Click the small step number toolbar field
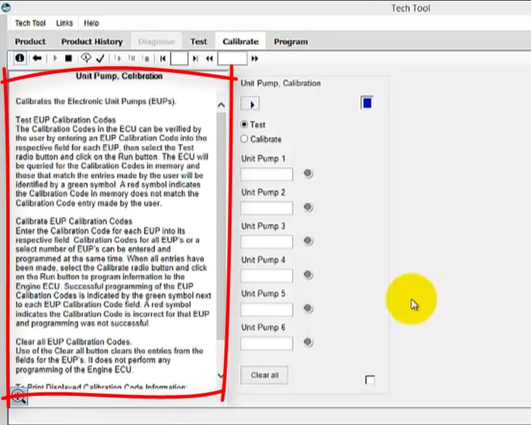 click(179, 58)
